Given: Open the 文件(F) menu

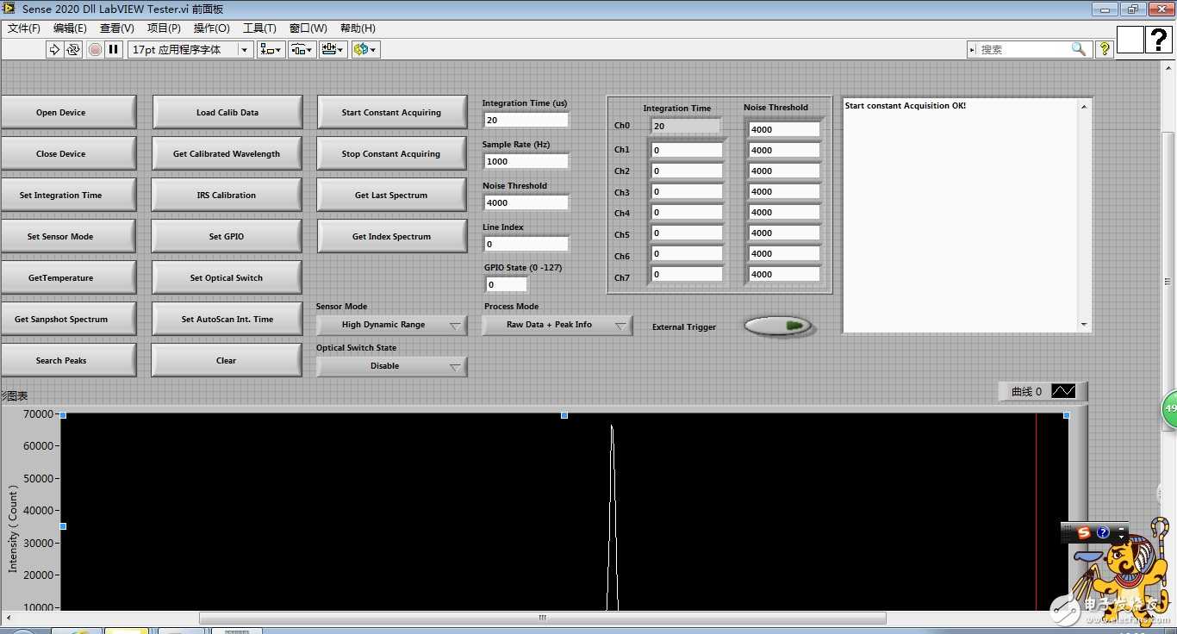Looking at the screenshot, I should (24, 28).
